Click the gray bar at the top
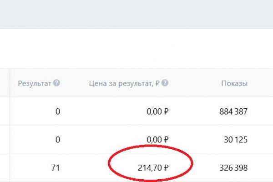 pyautogui.click(x=136, y=14)
